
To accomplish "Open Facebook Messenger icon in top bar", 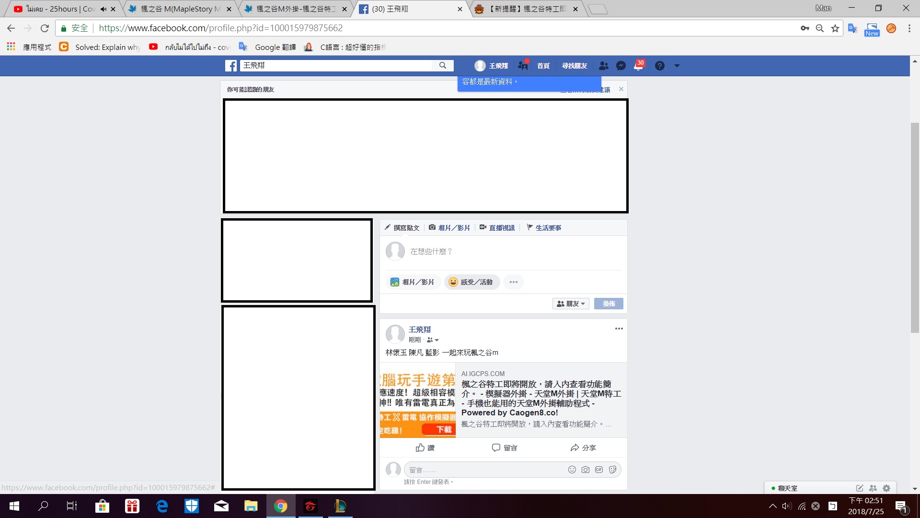I will pyautogui.click(x=621, y=66).
